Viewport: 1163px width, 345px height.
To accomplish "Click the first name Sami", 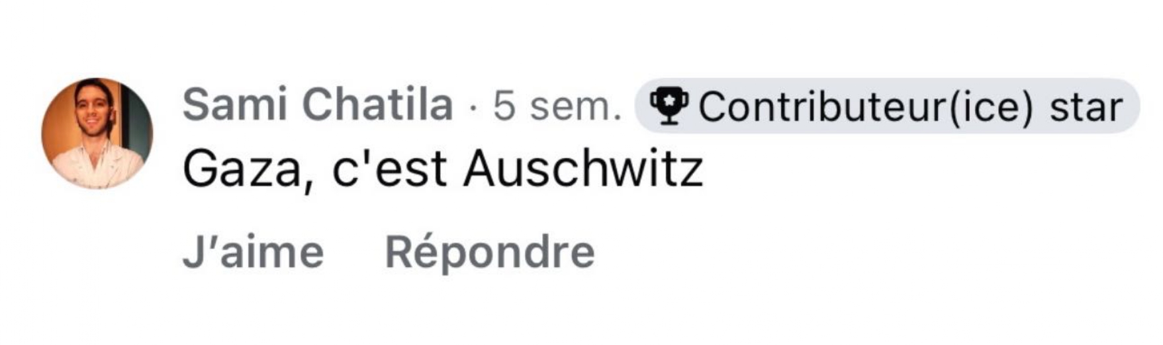I will click(x=234, y=105).
